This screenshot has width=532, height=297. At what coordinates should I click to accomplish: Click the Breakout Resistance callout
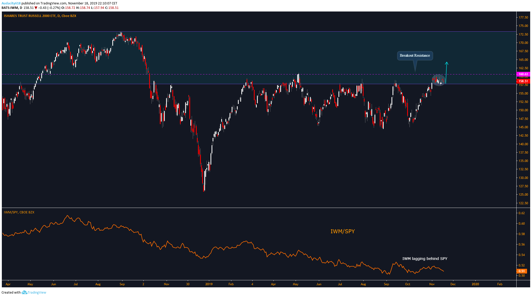coord(415,56)
